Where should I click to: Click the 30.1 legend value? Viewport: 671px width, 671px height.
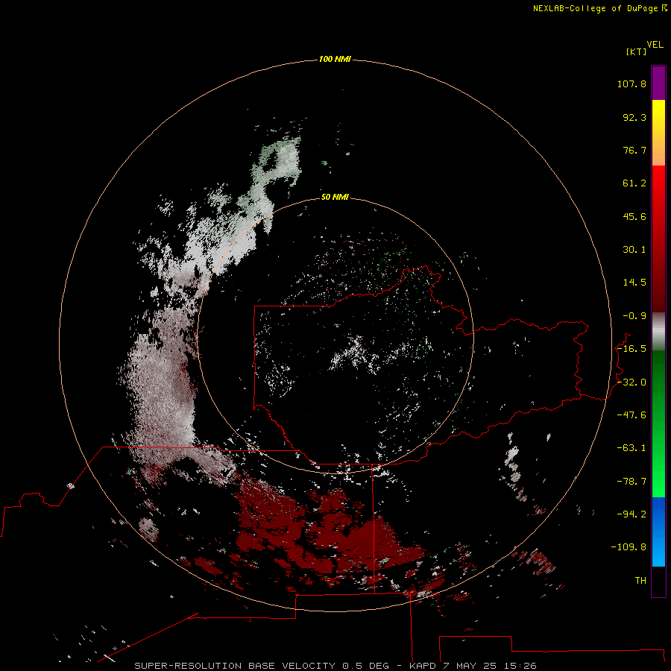634,250
